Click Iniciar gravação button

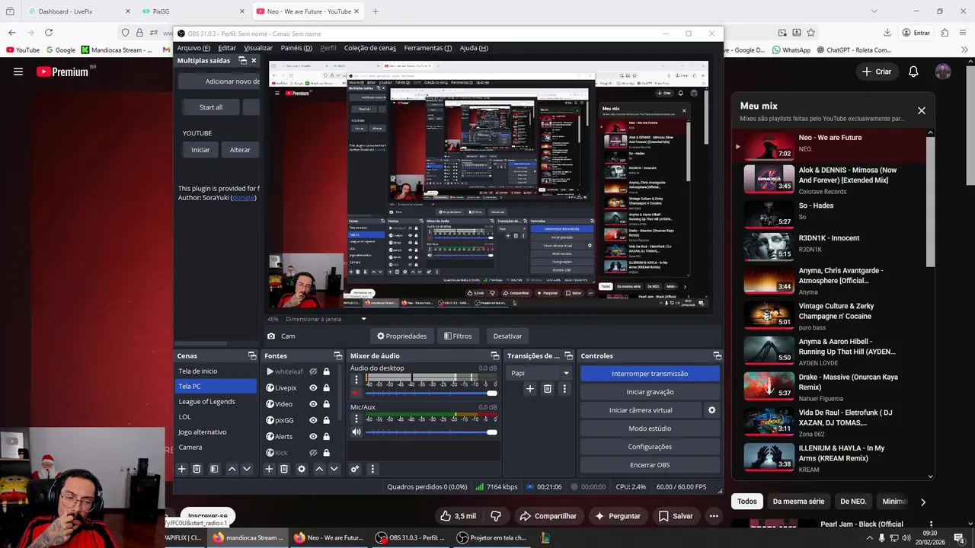[x=650, y=392]
